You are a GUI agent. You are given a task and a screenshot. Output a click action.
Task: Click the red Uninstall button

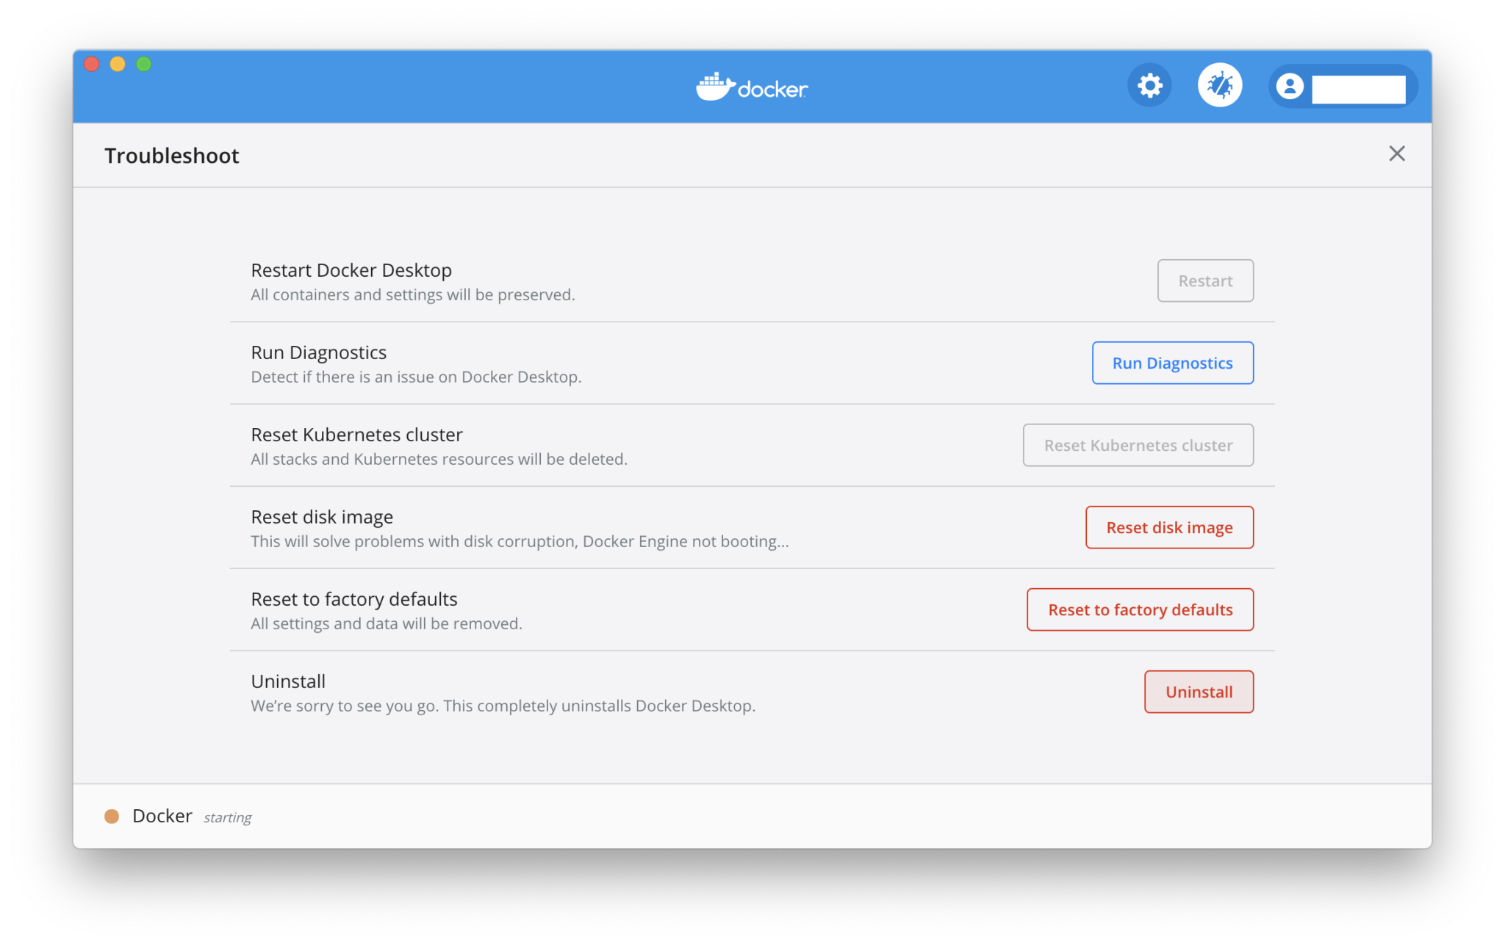click(1199, 692)
